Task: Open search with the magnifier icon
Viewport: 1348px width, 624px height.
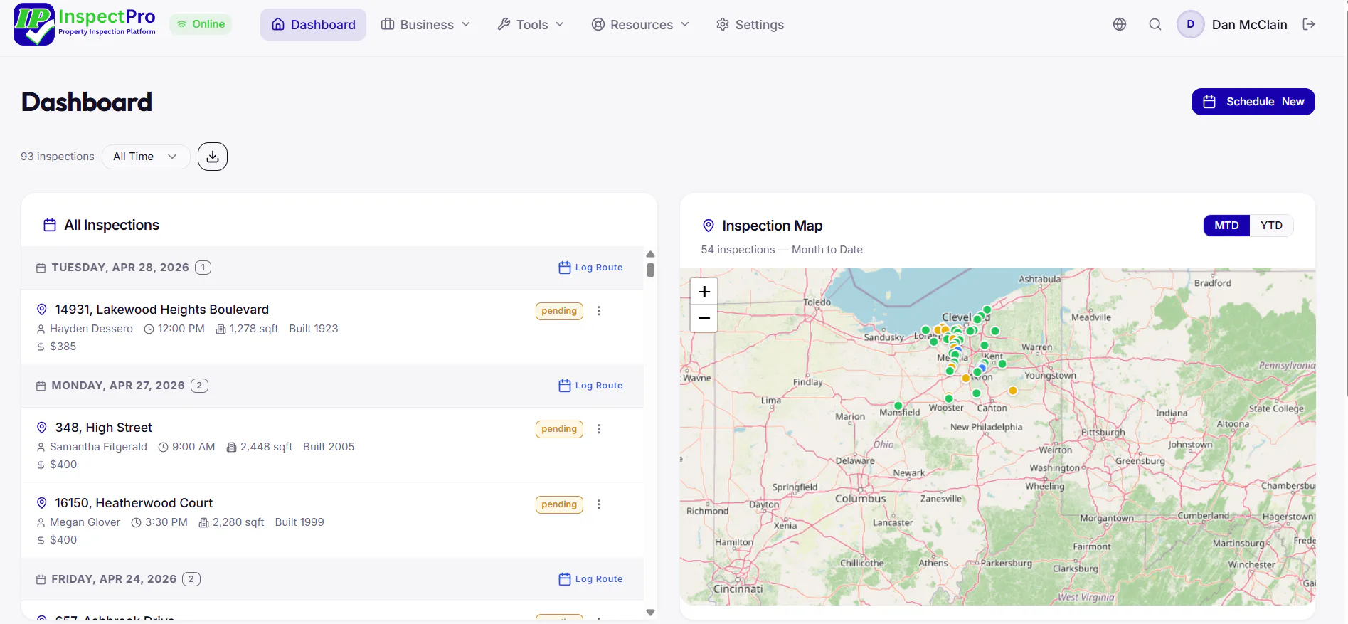Action: (1155, 24)
